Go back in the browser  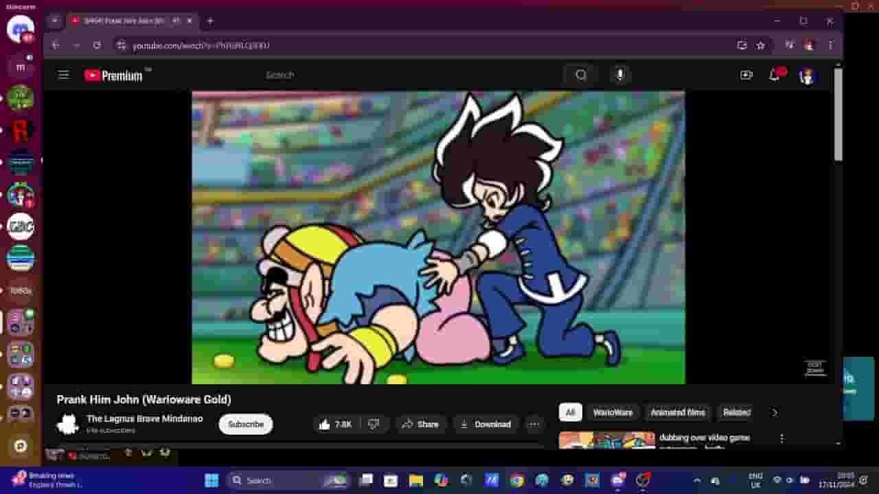(x=56, y=45)
